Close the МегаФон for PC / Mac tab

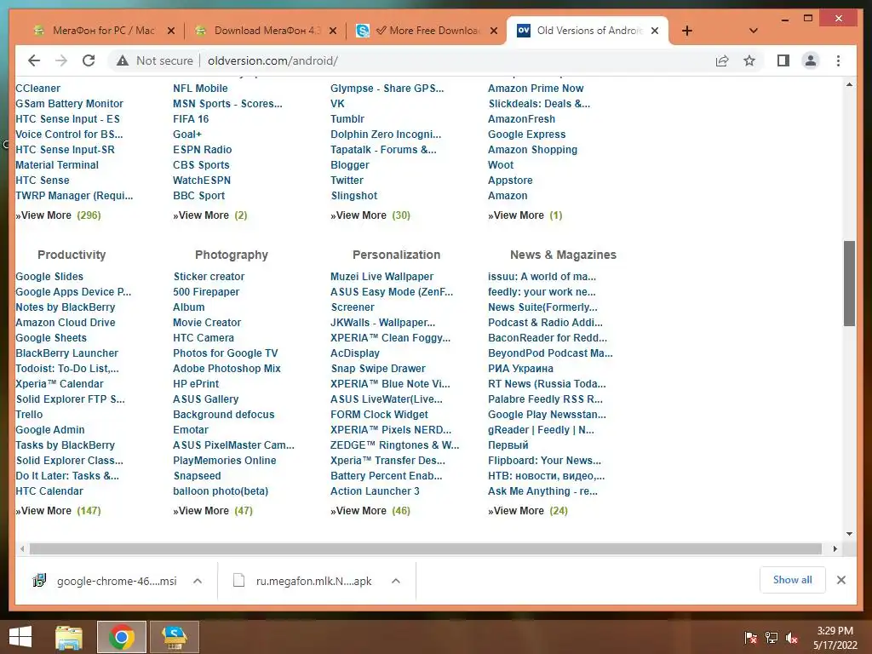click(171, 31)
